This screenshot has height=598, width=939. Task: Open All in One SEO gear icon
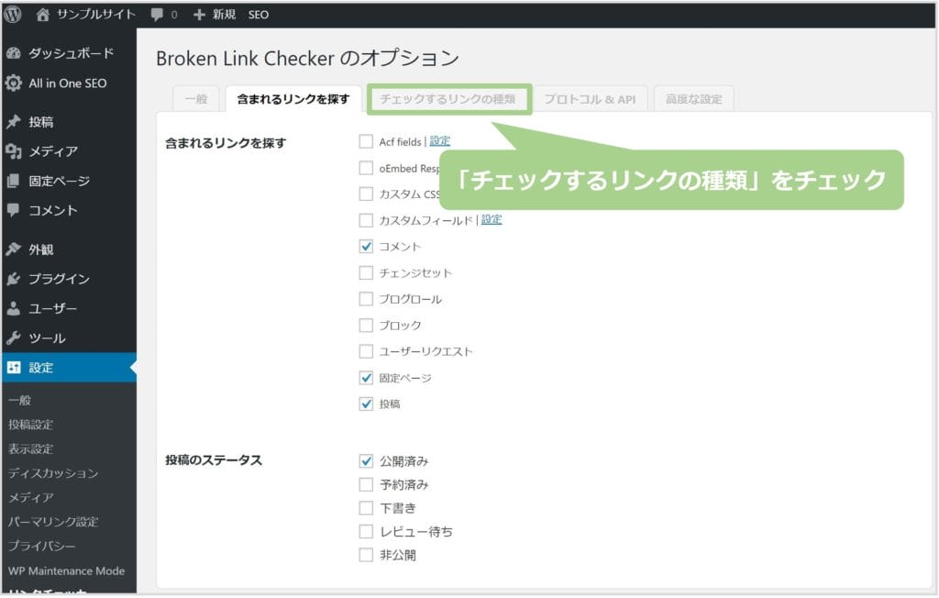pyautogui.click(x=13, y=83)
